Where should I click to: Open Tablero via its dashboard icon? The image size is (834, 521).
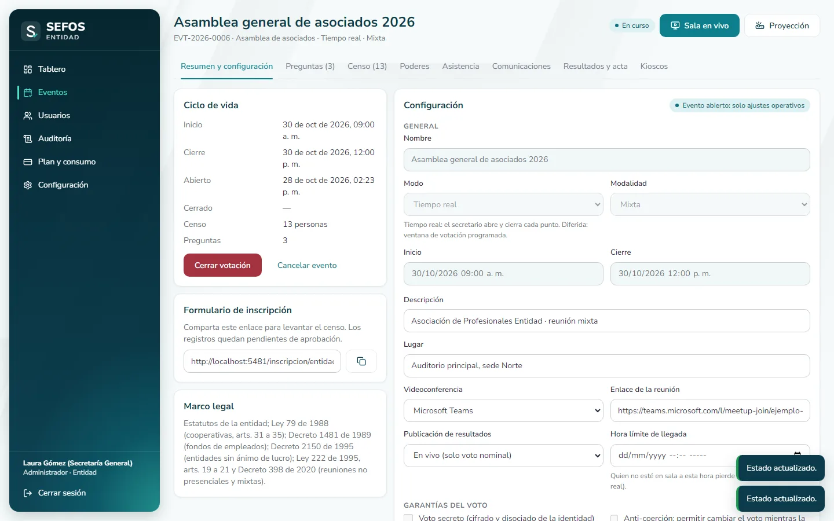point(28,69)
